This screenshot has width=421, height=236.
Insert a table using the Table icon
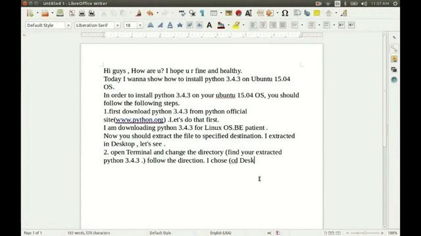point(214,13)
